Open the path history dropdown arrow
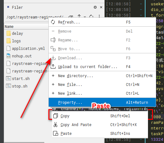 (x=85, y=17)
